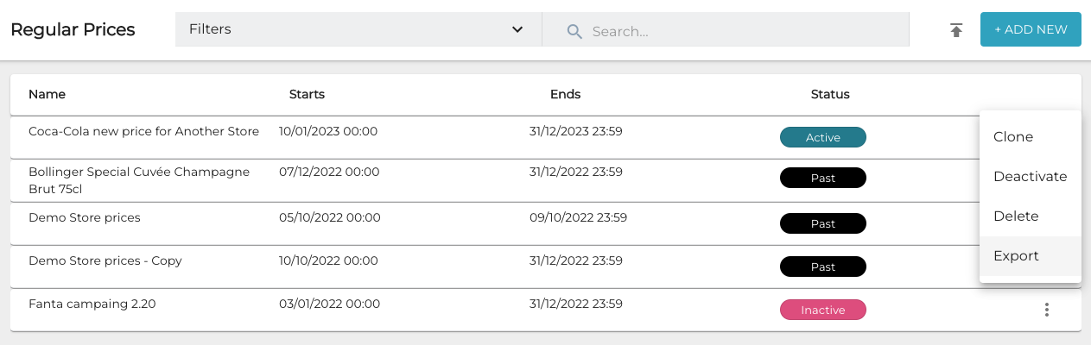Click the Inactive status badge
Image resolution: width=1091 pixels, height=345 pixels.
[822, 310]
